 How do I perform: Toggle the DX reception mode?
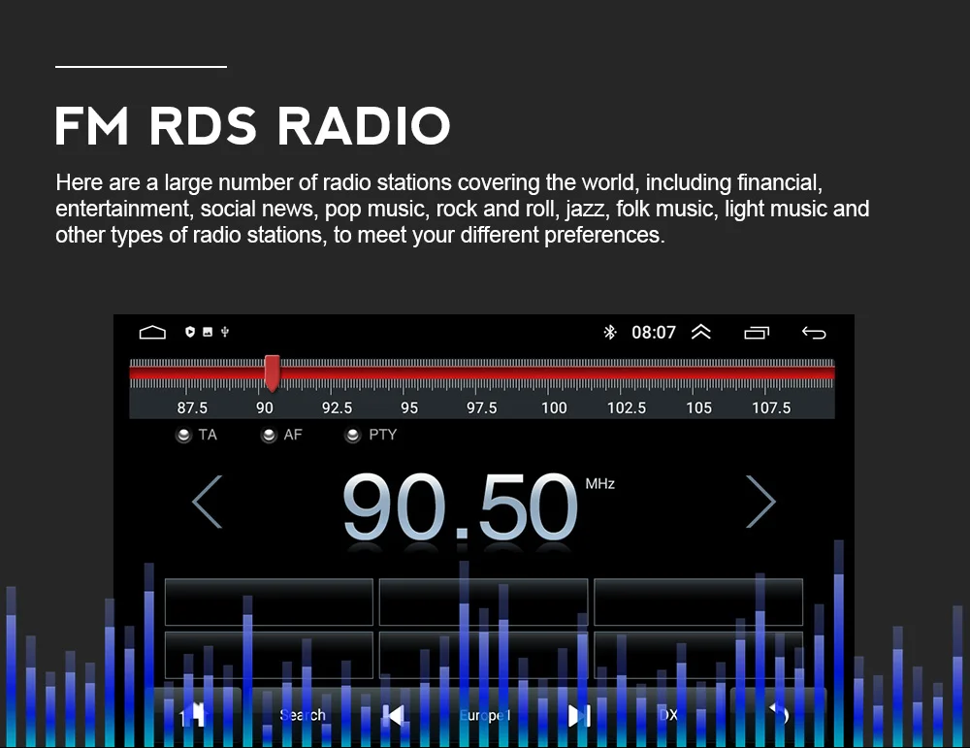click(x=668, y=715)
